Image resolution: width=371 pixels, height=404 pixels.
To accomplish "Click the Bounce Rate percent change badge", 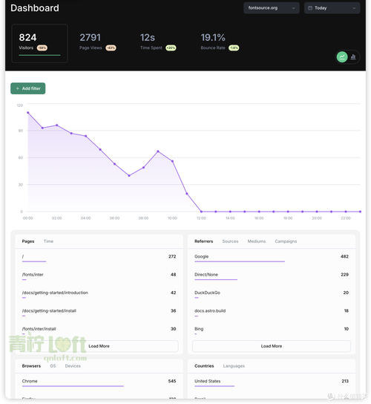I will click(x=234, y=48).
